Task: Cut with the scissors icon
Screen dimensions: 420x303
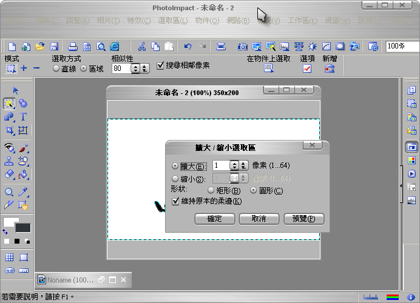Action: pos(141,47)
